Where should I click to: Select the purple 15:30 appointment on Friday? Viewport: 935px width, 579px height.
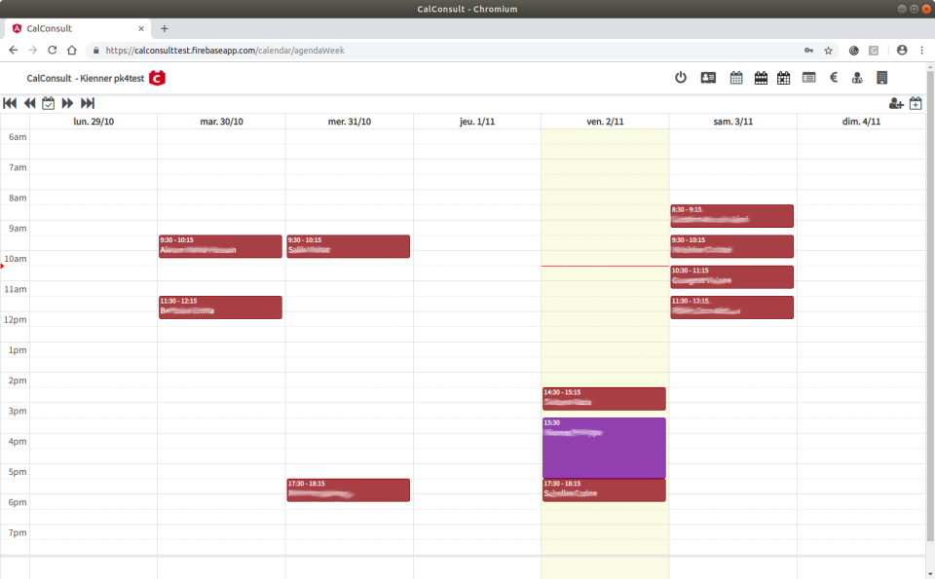[604, 448]
